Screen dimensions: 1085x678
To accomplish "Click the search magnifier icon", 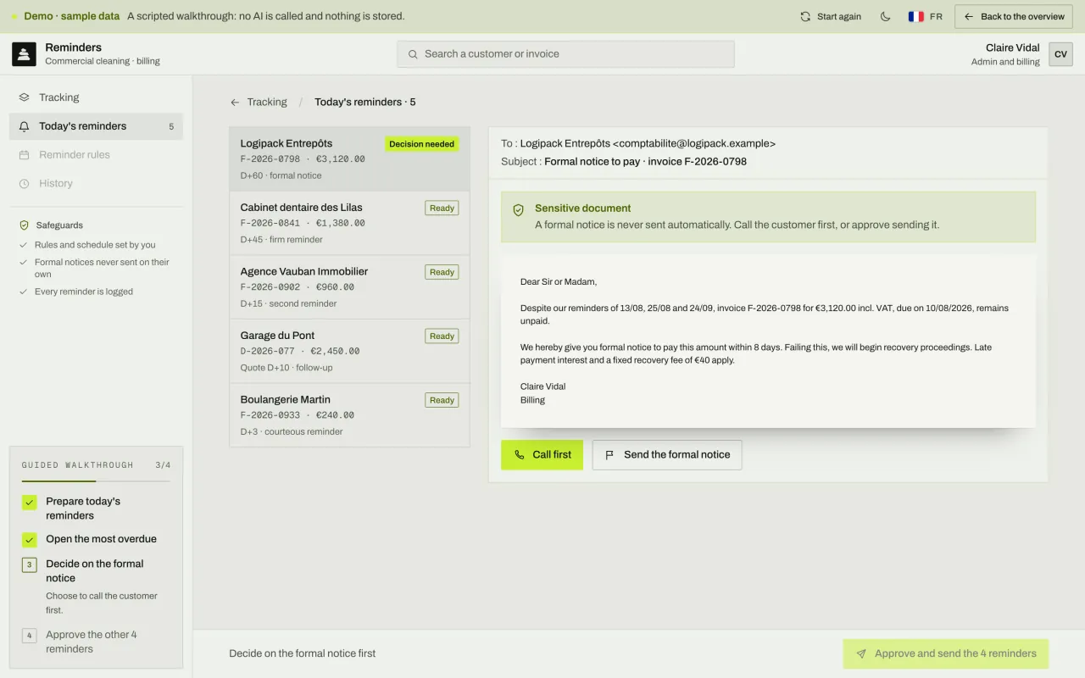I will click(413, 54).
